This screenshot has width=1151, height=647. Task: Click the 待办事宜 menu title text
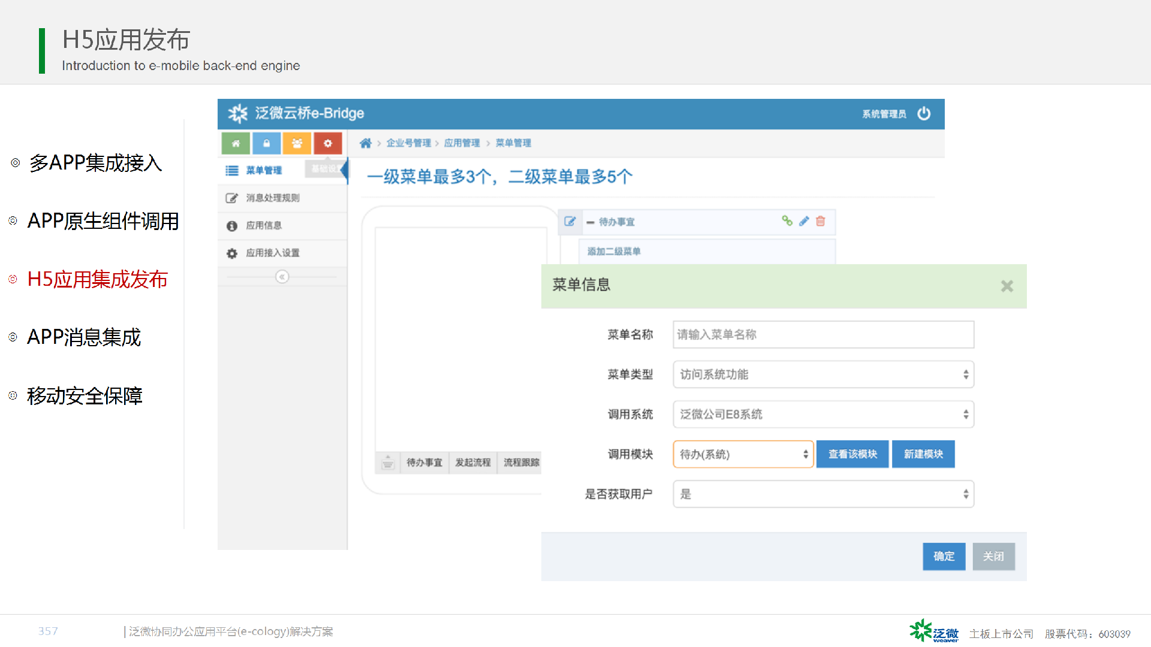[x=616, y=222]
